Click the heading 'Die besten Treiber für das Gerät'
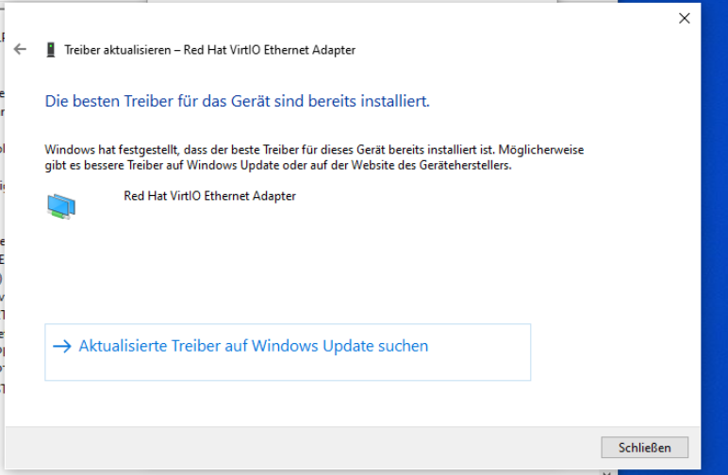This screenshot has width=728, height=475. 238,101
